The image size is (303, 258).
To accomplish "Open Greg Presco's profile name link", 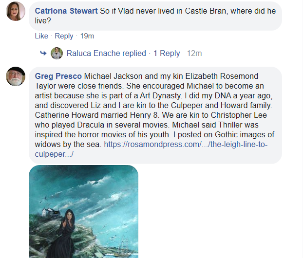I will point(58,76).
